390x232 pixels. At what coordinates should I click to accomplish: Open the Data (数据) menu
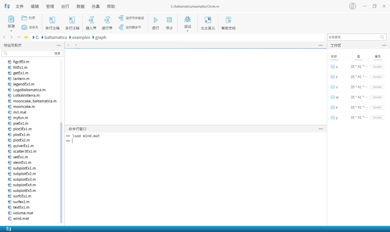point(81,7)
